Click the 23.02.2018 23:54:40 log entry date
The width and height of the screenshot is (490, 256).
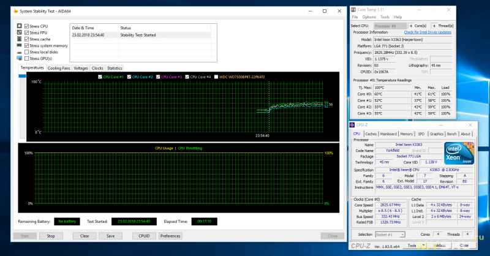click(x=88, y=35)
